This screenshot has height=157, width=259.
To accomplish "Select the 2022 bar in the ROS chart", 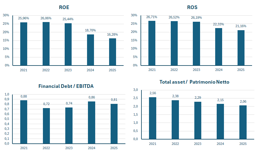I will pyautogui.click(x=174, y=43).
